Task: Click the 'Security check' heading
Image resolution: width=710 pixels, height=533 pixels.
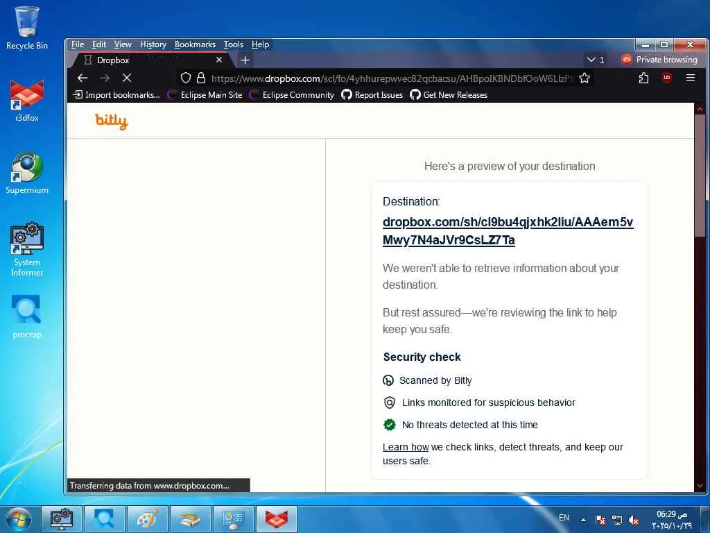Action: [422, 357]
